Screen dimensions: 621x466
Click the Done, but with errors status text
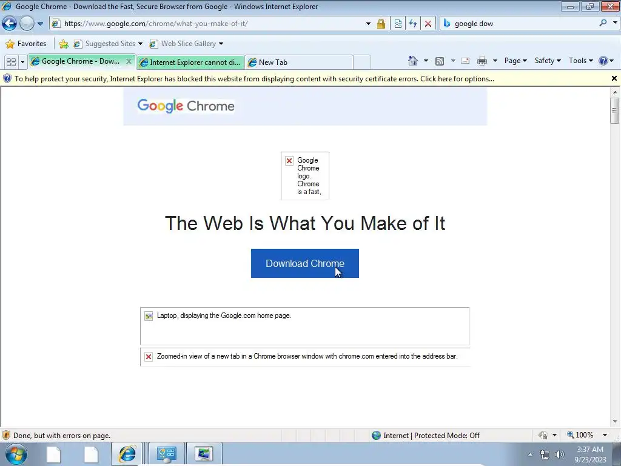tap(62, 436)
